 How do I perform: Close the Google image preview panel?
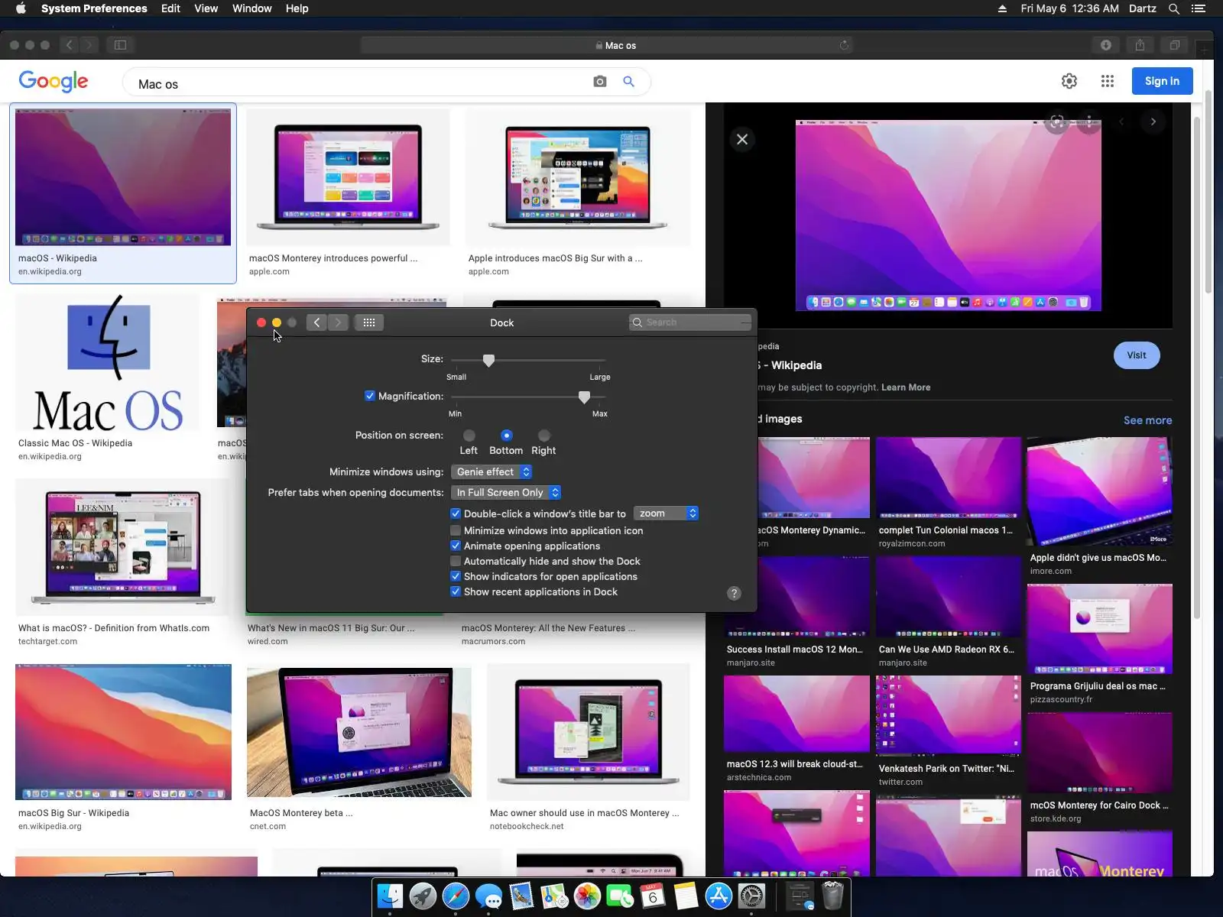[x=742, y=139]
